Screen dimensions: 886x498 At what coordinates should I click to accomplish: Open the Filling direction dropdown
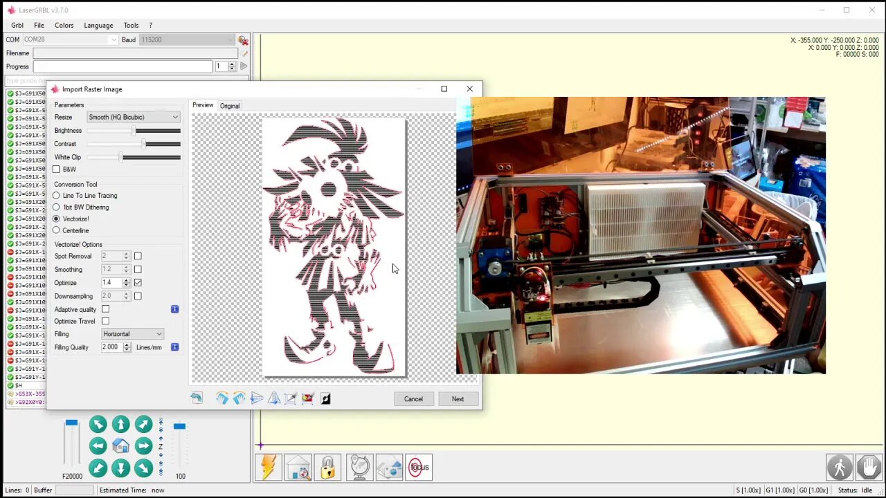pos(132,334)
